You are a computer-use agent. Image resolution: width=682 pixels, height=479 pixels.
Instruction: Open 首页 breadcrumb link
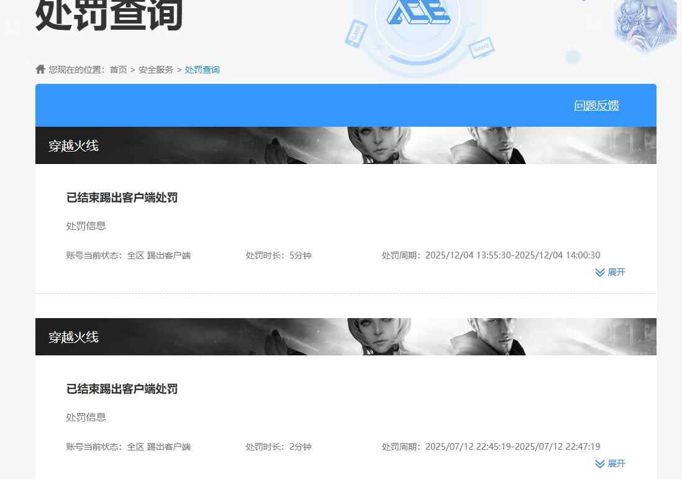coord(118,70)
